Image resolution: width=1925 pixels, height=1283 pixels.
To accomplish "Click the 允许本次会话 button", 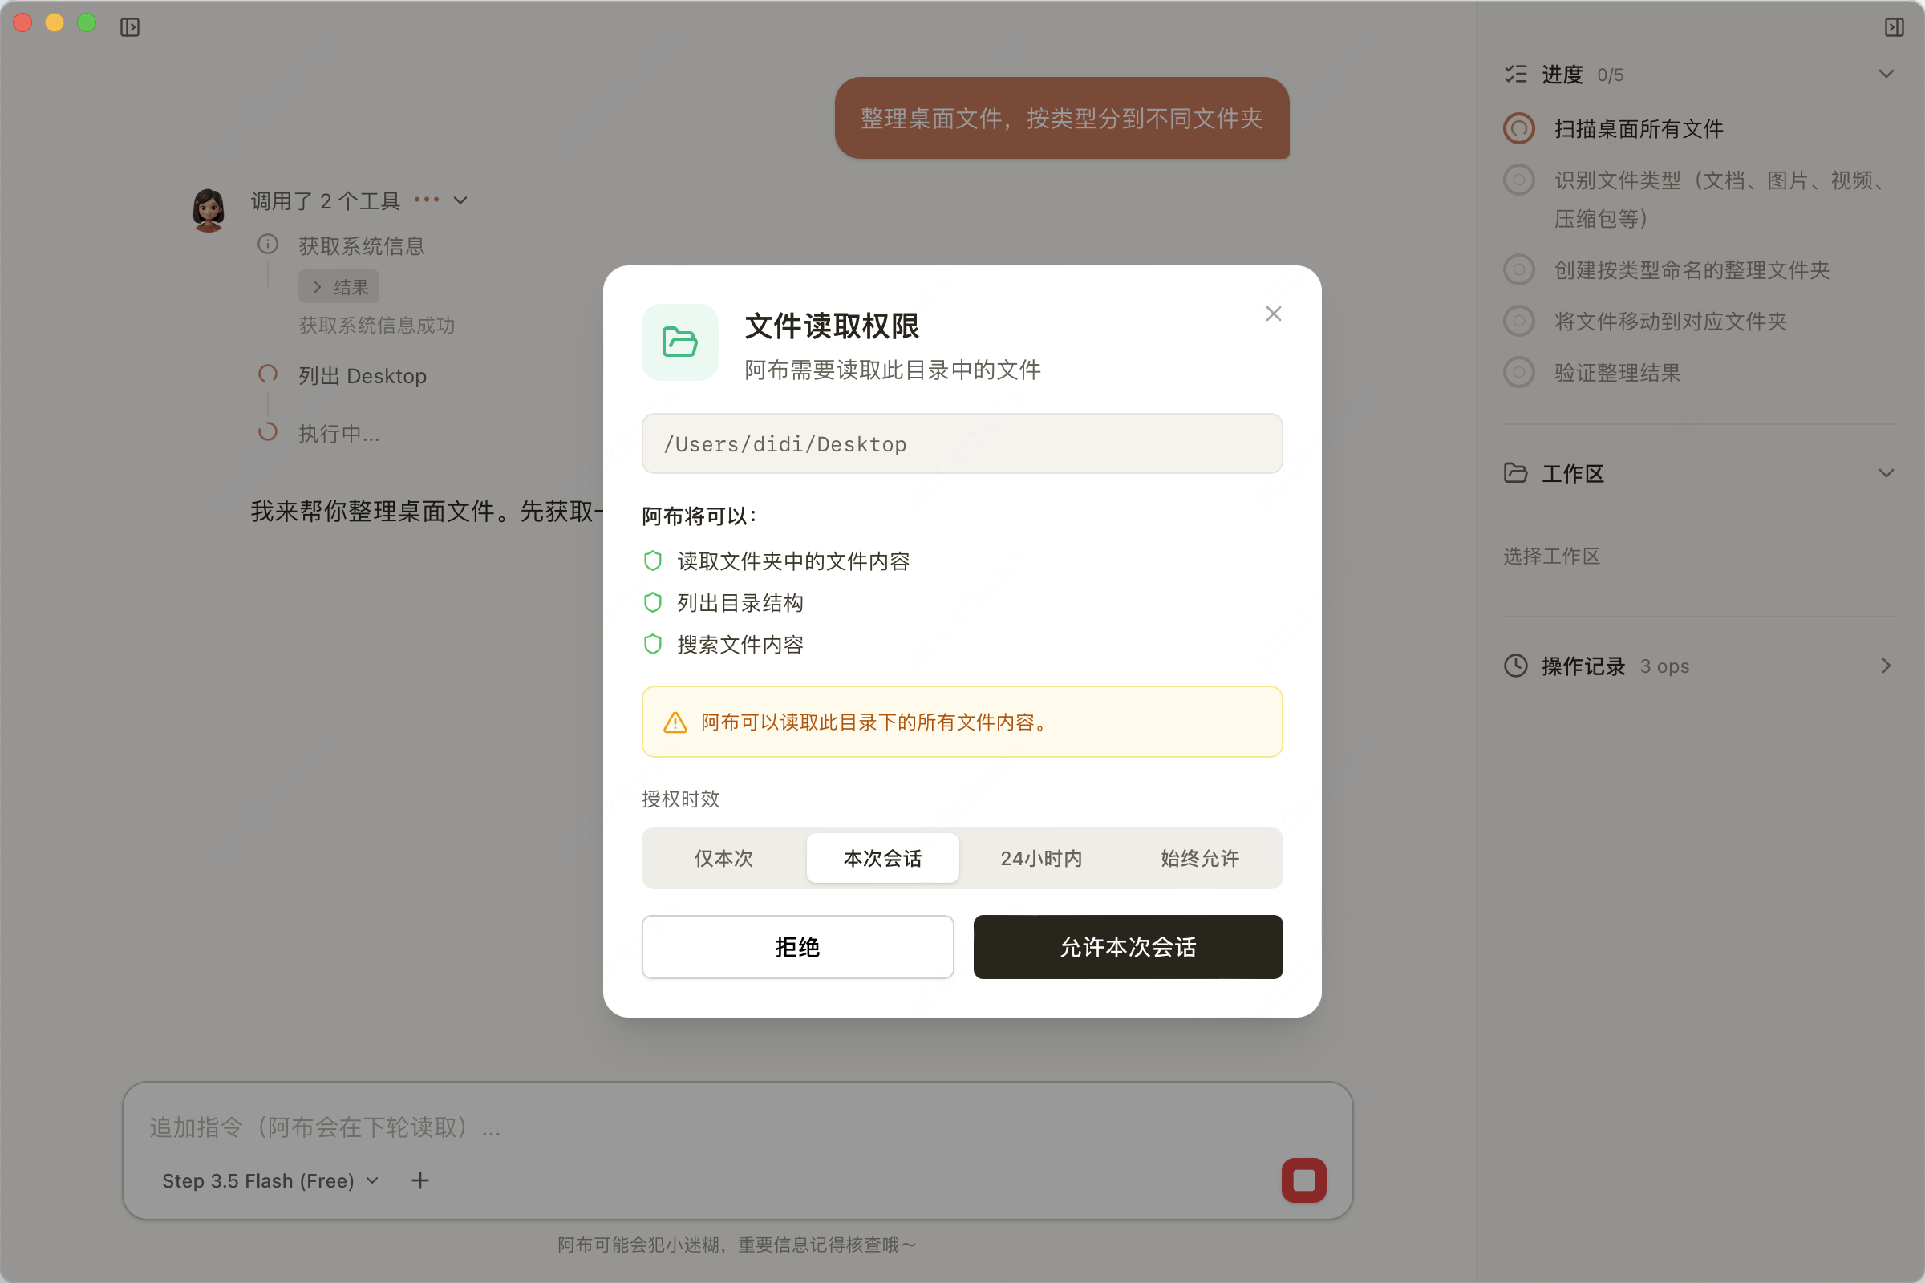I will 1127,947.
